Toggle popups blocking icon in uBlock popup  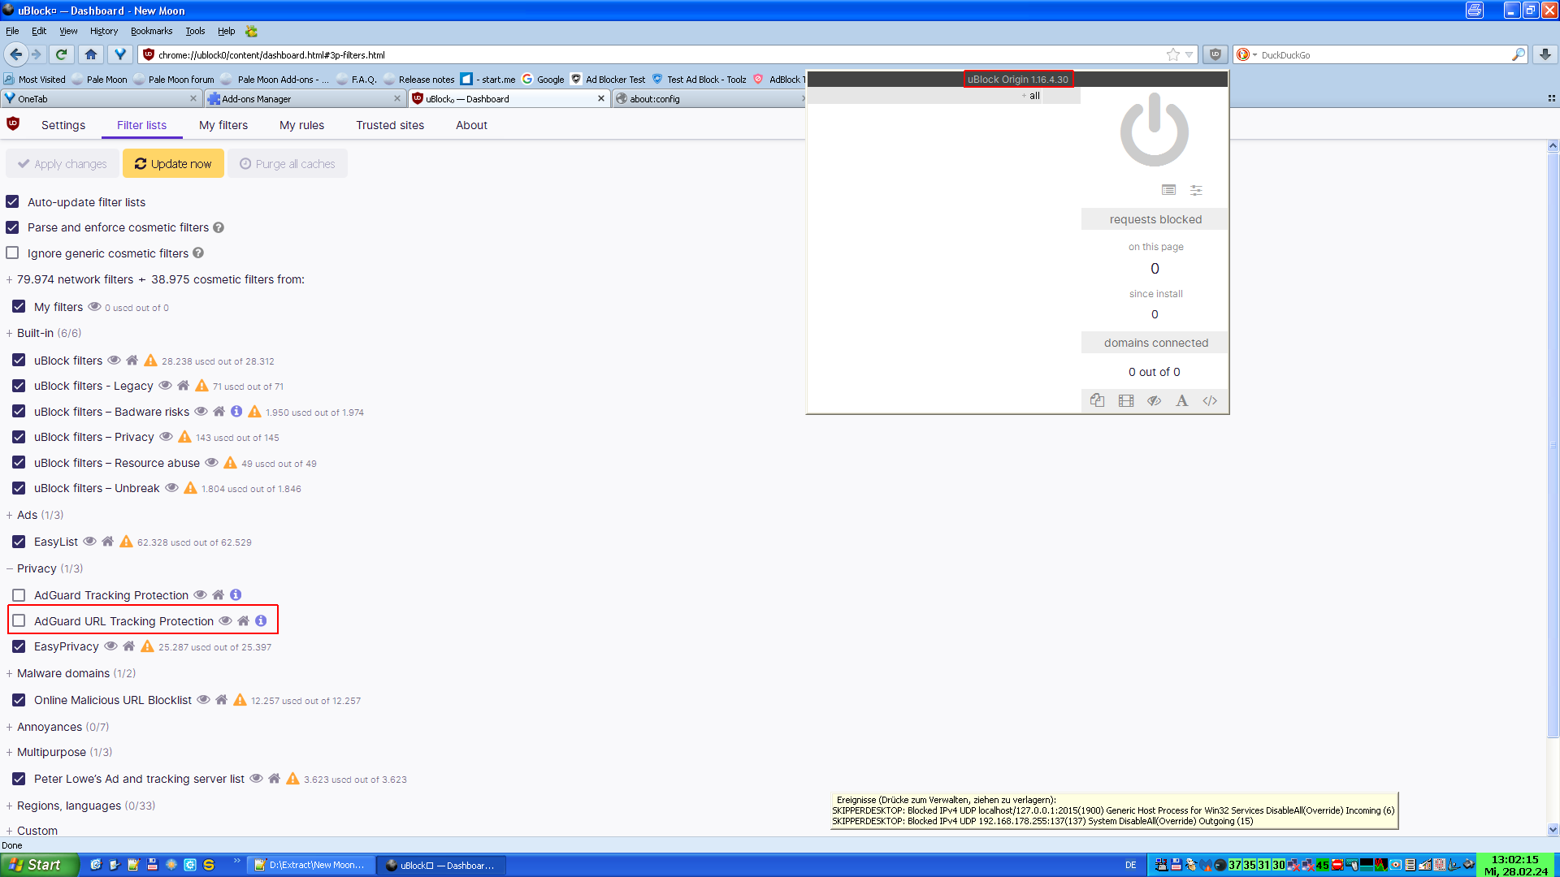(x=1097, y=400)
